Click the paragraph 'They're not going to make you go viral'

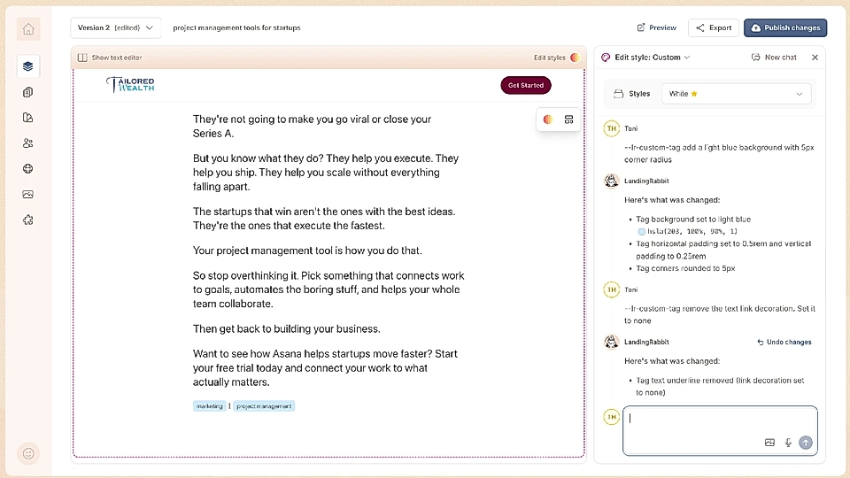pyautogui.click(x=313, y=127)
